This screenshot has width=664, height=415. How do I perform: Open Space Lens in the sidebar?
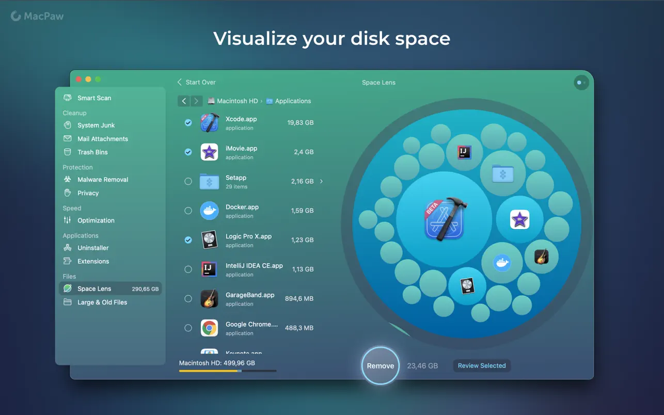94,289
